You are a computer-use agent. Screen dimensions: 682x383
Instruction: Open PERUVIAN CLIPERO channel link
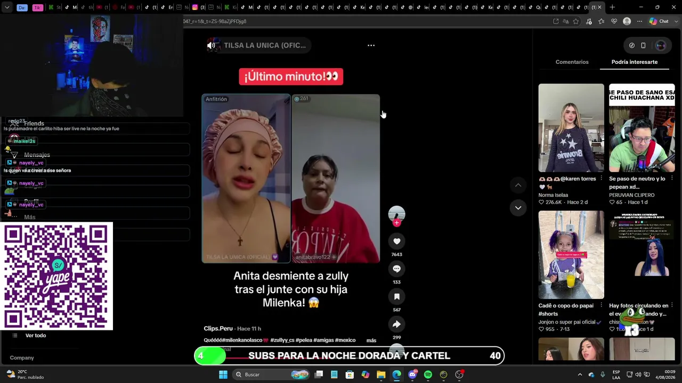(x=632, y=195)
